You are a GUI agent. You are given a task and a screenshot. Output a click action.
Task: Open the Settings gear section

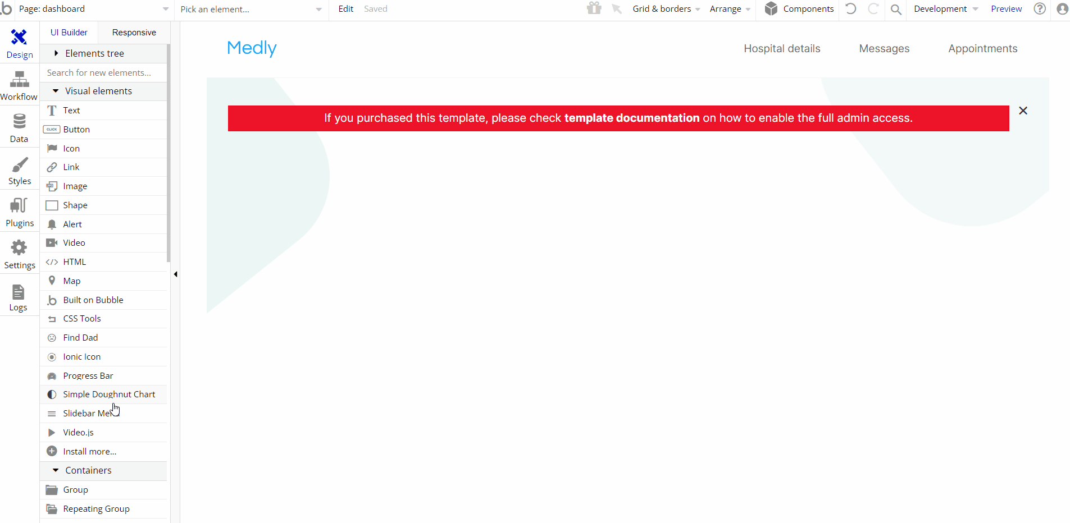pyautogui.click(x=19, y=254)
